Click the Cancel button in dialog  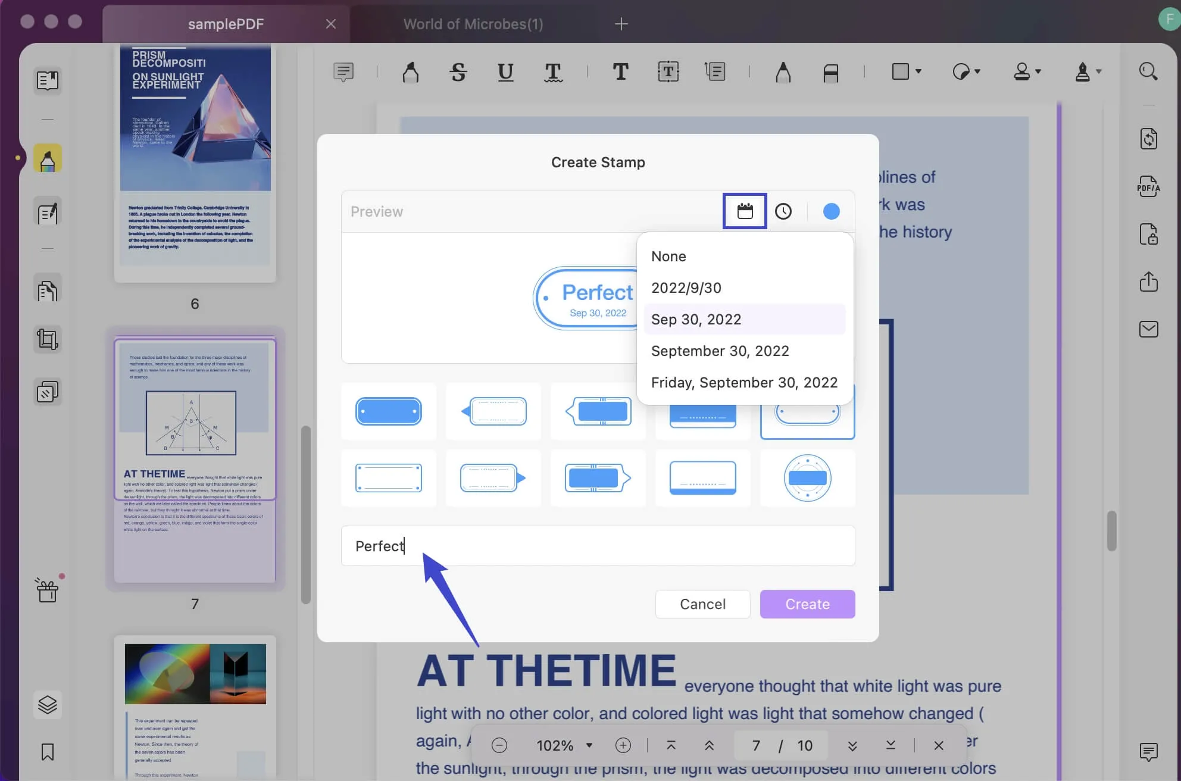click(x=702, y=603)
